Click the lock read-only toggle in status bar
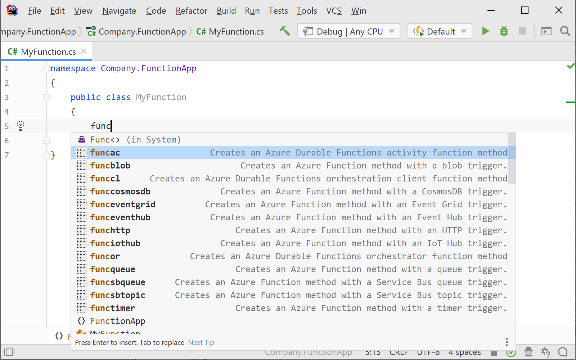 [494, 352]
